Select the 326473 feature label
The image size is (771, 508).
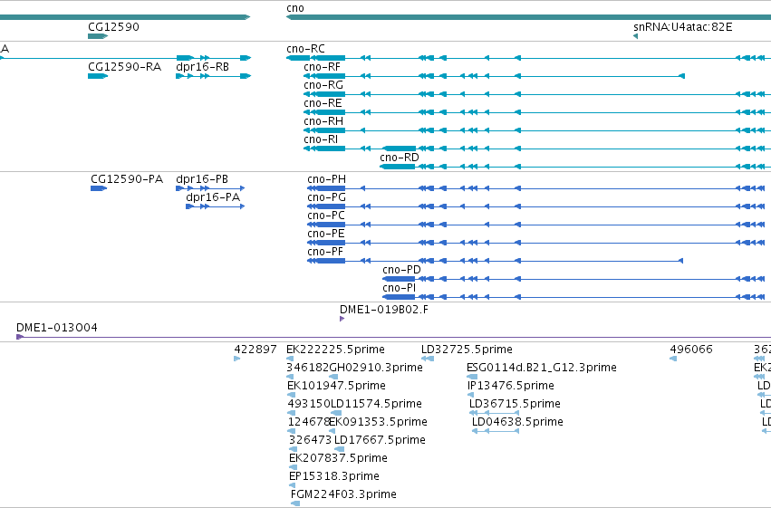(310, 441)
